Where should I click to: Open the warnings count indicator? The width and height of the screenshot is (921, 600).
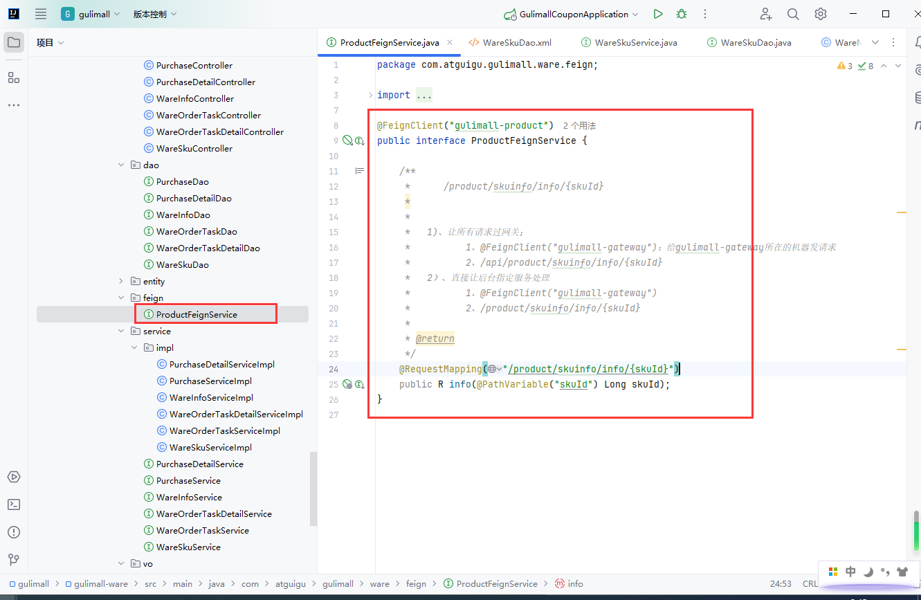pyautogui.click(x=845, y=66)
